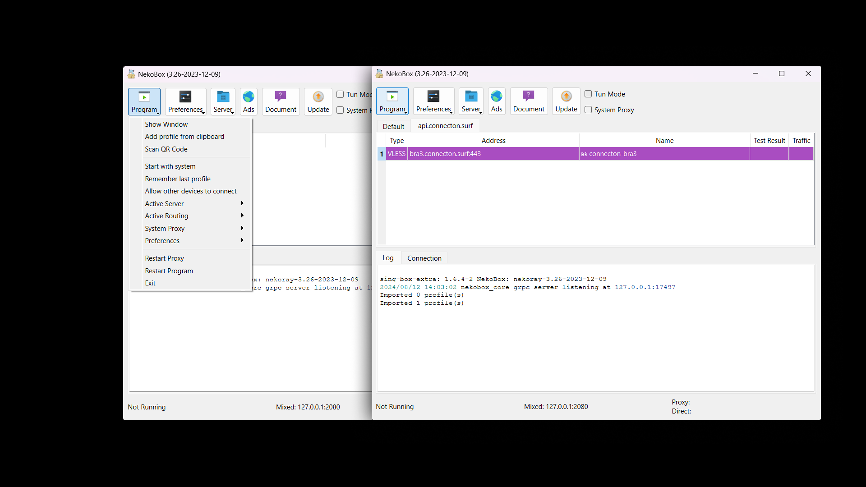
Task: Switch to the Connection tab
Action: tap(424, 258)
